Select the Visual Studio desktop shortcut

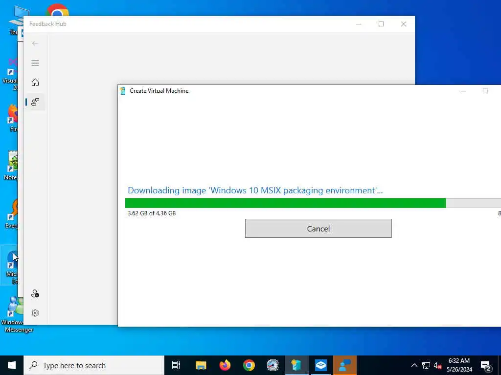click(x=10, y=74)
